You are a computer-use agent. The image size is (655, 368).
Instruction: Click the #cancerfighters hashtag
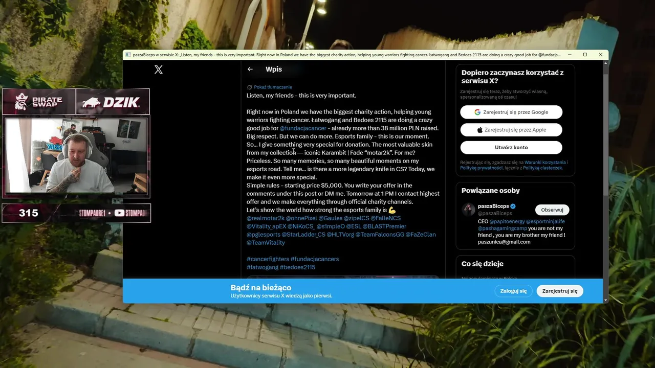268,259
